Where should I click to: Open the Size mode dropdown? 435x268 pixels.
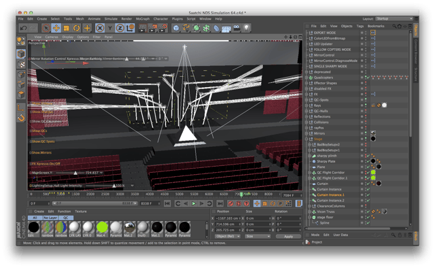click(258, 236)
